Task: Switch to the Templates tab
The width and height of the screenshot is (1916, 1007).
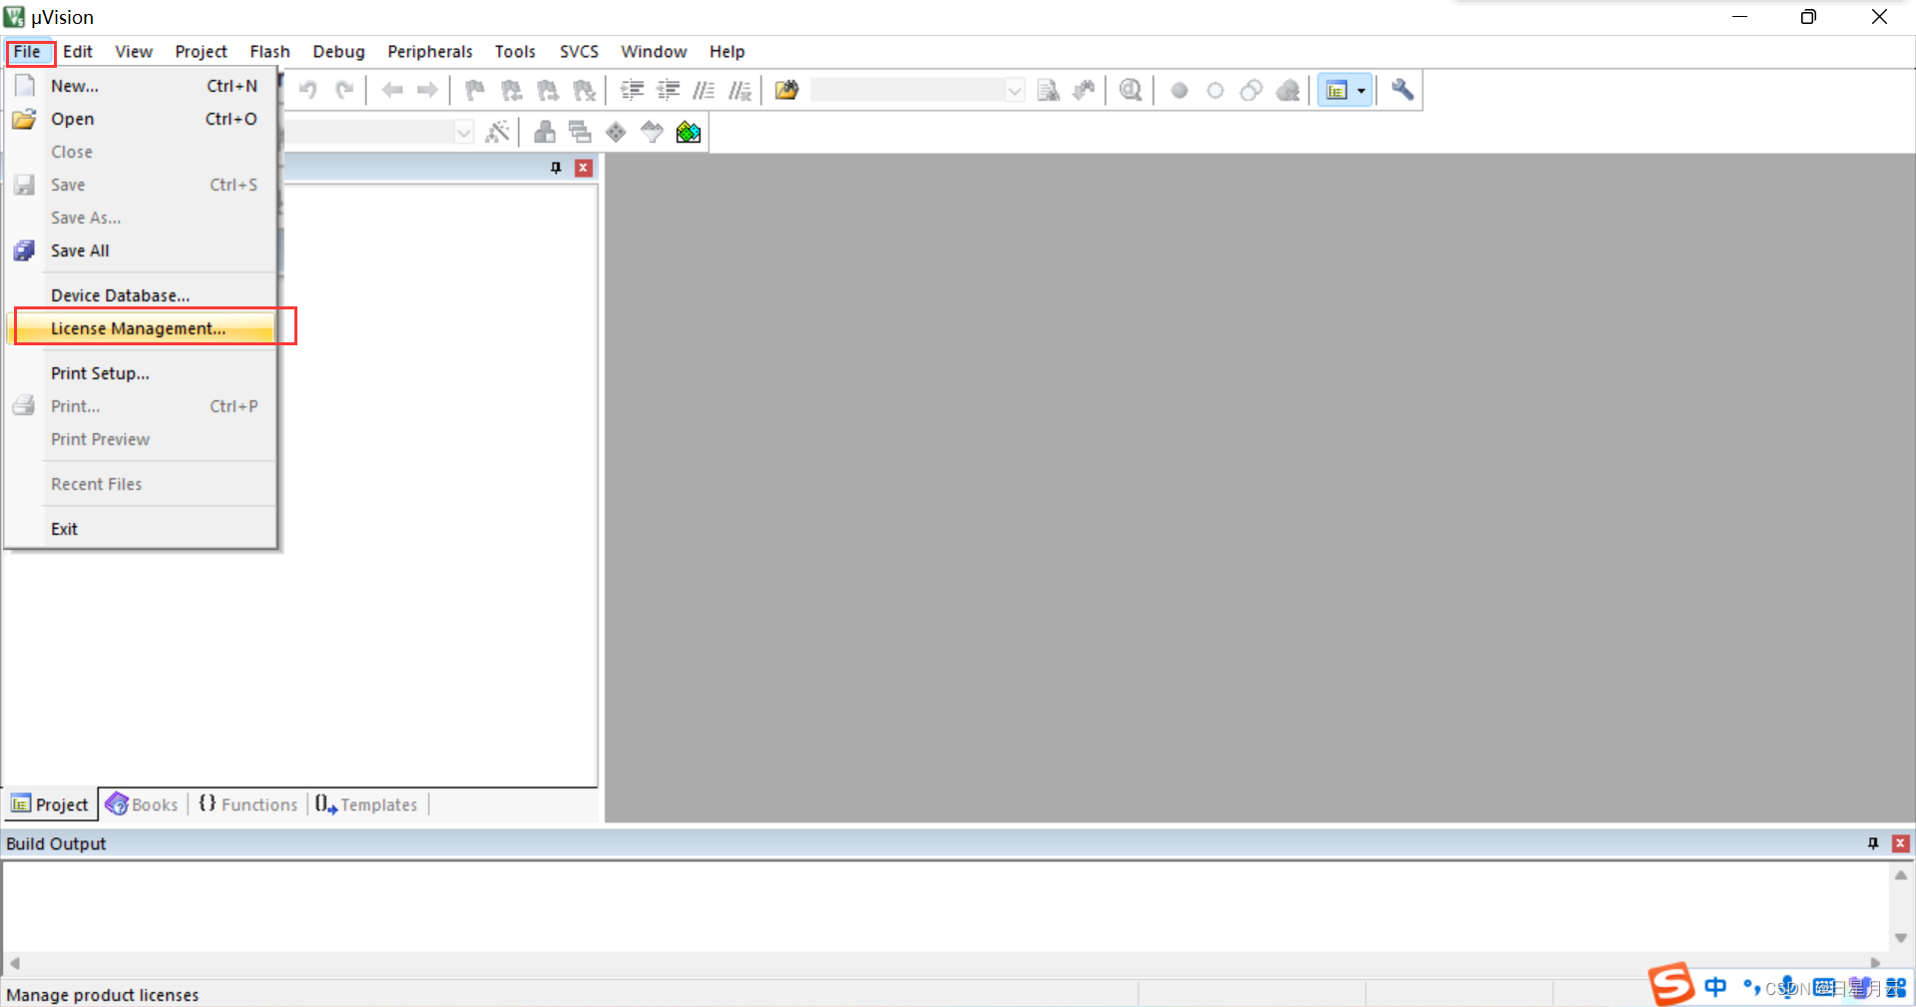Action: click(366, 804)
